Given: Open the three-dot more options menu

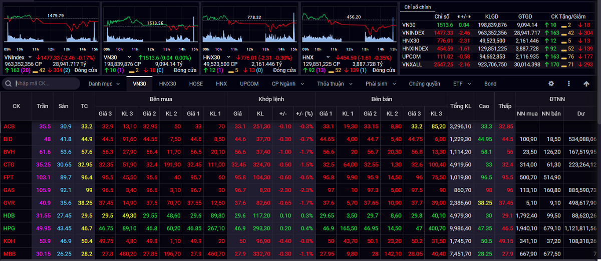Looking at the screenshot, I should (569, 83).
